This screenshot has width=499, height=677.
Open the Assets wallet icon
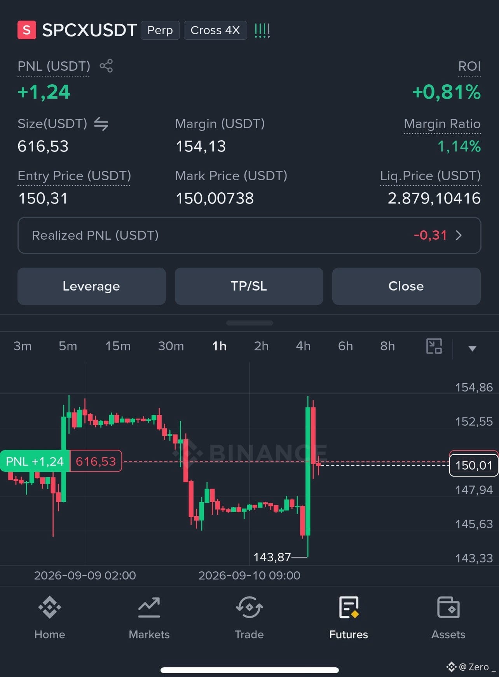point(448,607)
